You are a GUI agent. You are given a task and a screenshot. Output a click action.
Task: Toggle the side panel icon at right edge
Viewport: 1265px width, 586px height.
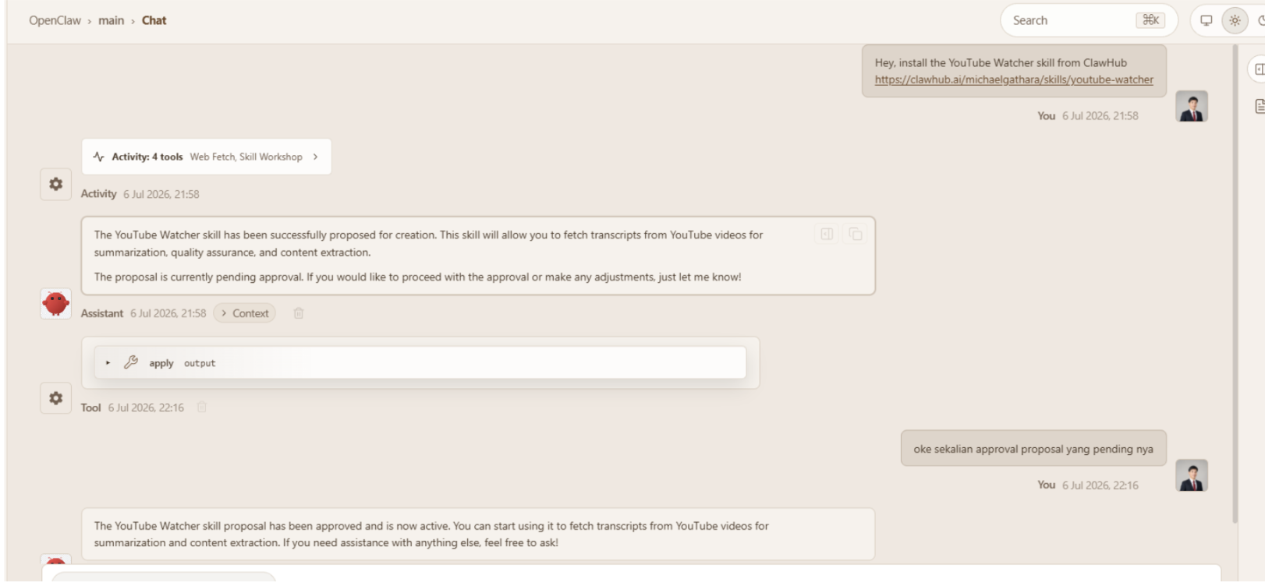point(1259,69)
